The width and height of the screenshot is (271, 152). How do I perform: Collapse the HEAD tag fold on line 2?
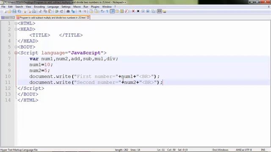(16, 29)
